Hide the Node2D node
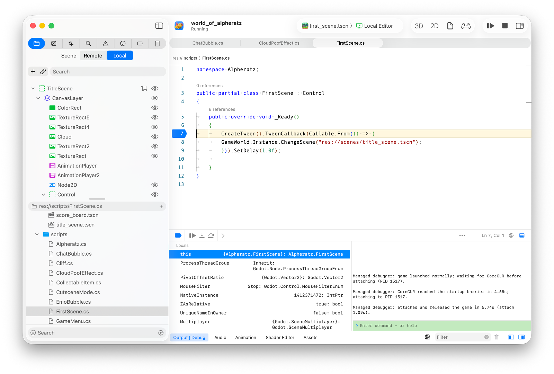554x374 pixels. [155, 185]
